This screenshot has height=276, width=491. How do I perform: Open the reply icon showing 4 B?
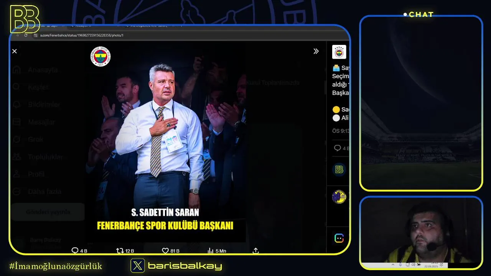click(x=79, y=251)
